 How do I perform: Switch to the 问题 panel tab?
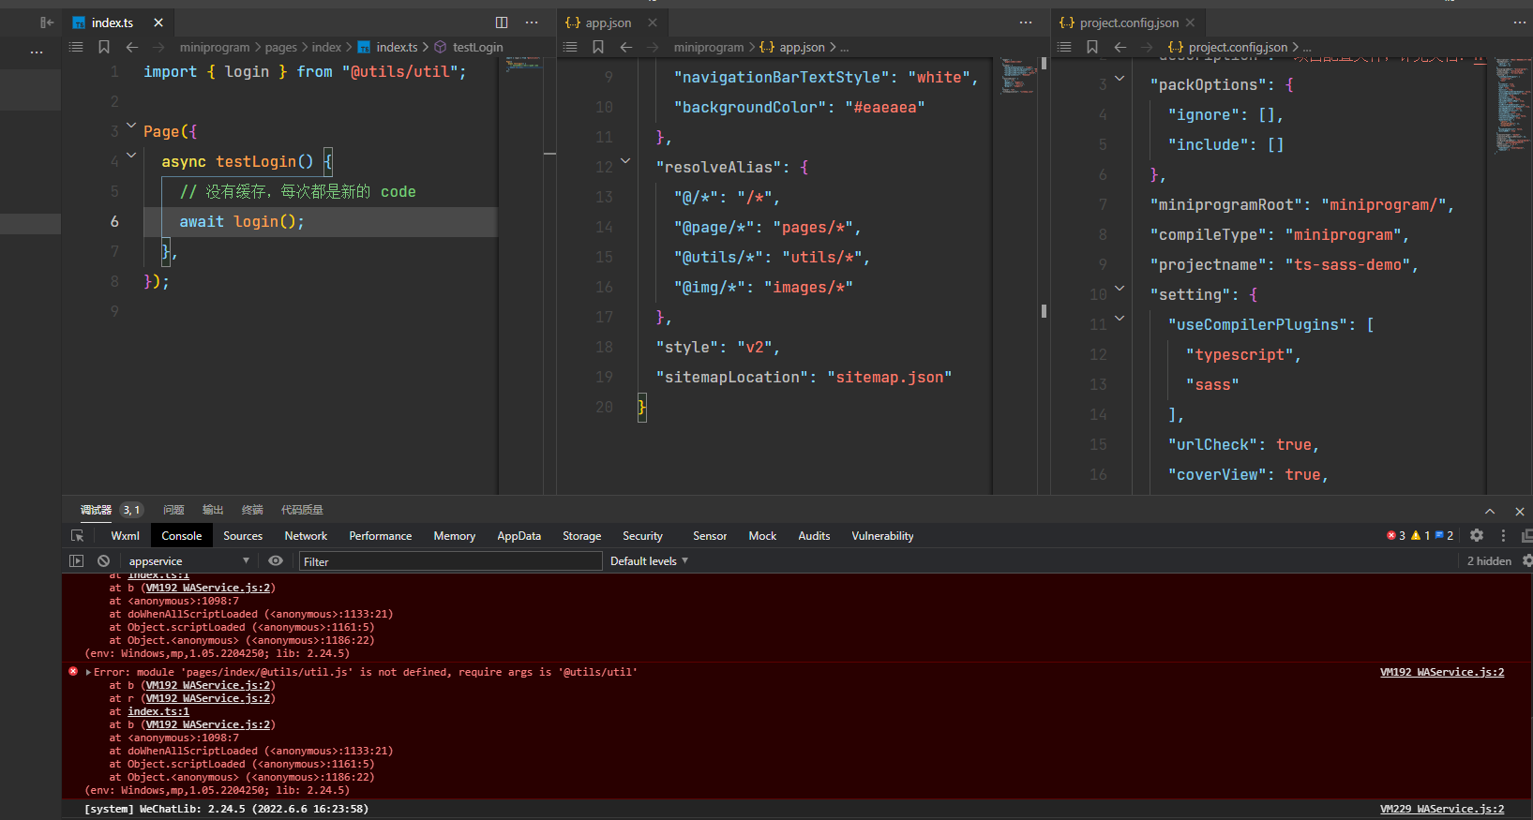tap(173, 511)
